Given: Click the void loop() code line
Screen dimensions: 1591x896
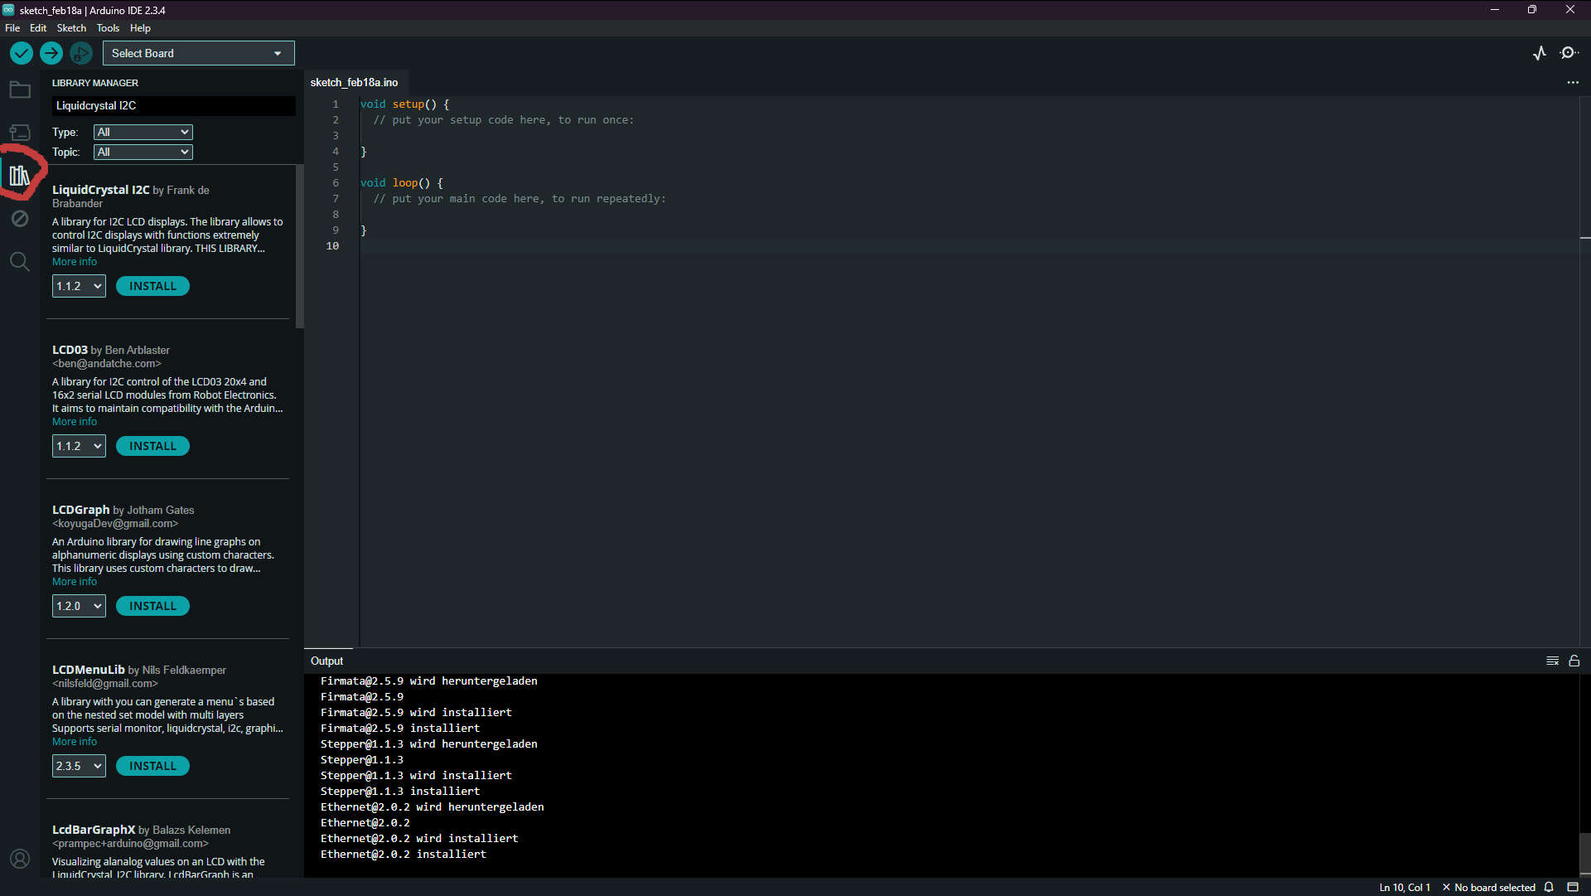Looking at the screenshot, I should [401, 183].
